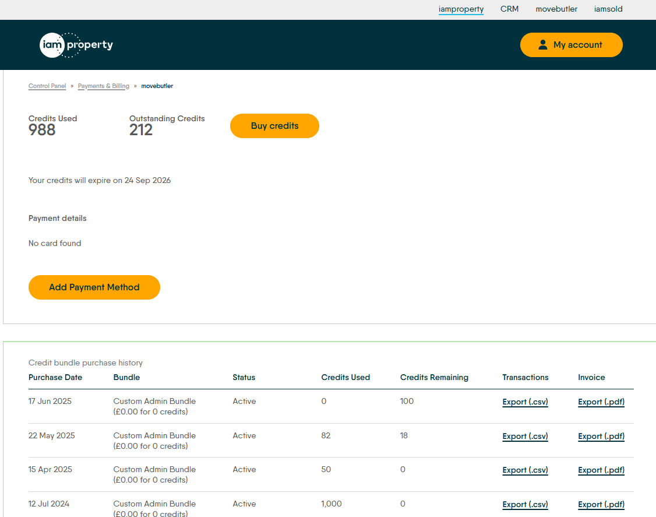Export PDF invoice for 17 Jun 2025
The height and width of the screenshot is (517, 656).
tap(601, 402)
